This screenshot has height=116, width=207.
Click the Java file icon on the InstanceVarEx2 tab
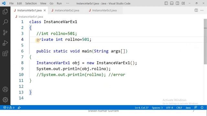pos(52,10)
